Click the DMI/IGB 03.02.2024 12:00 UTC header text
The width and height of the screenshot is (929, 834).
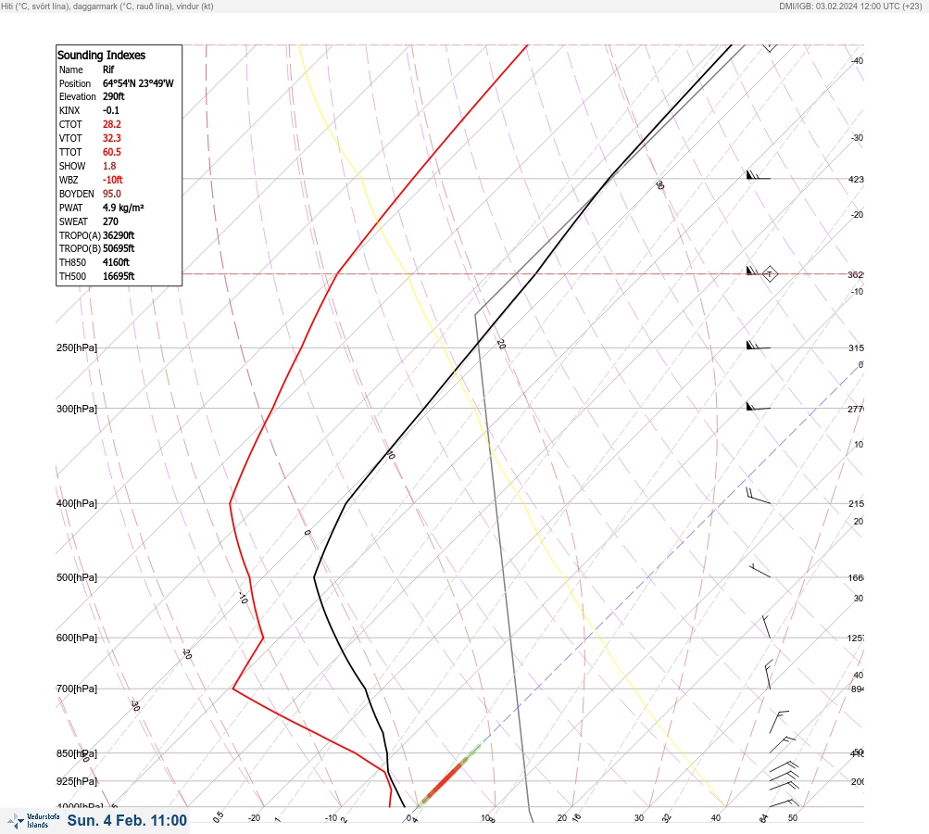(x=850, y=6)
